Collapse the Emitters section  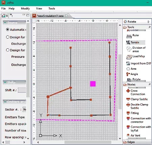[5, 102]
